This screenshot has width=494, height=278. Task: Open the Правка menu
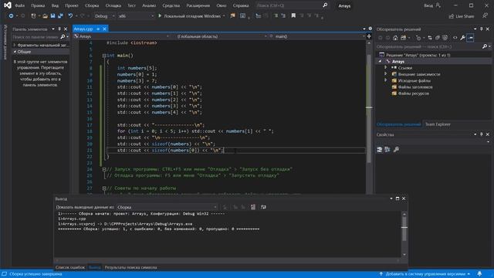[x=38, y=5]
